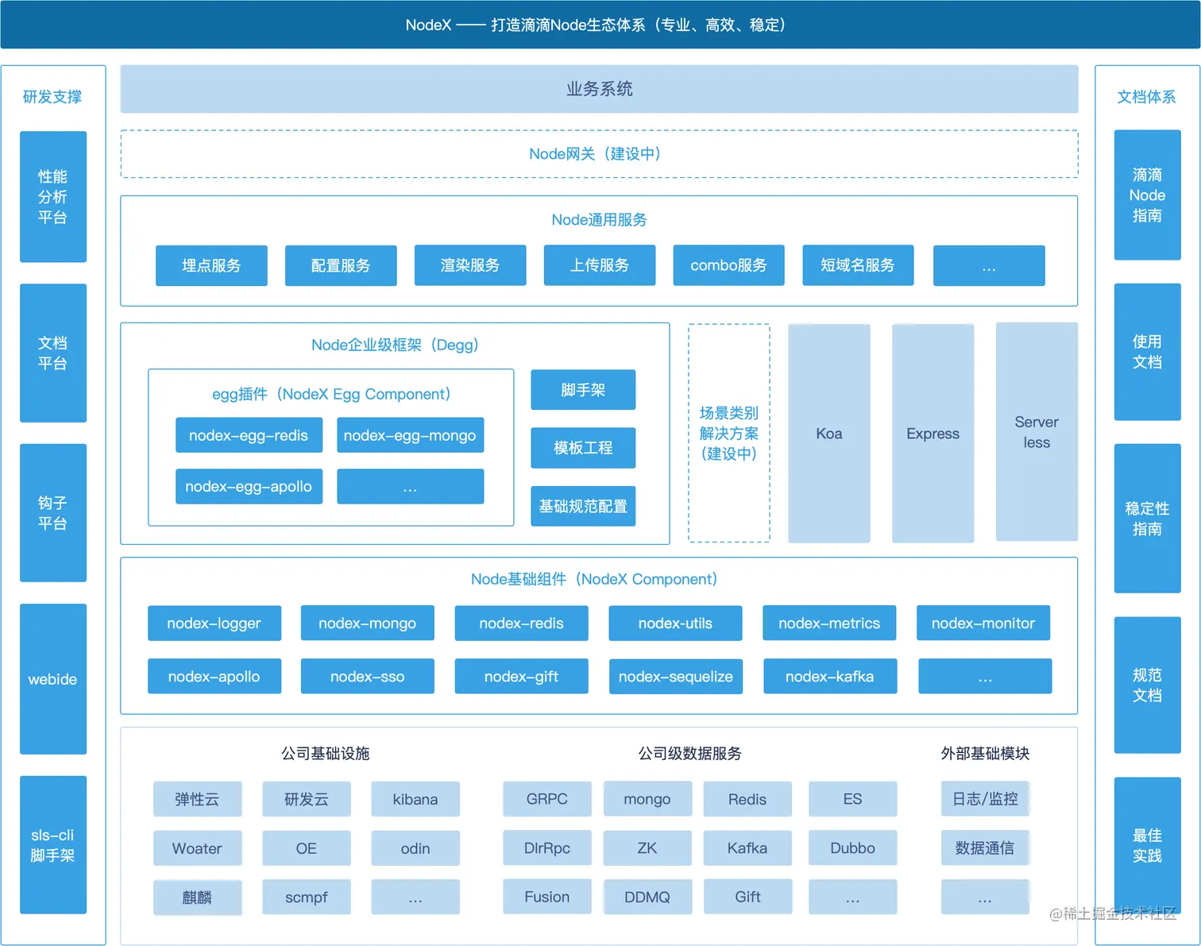Viewport: 1201px width, 946px height.
Task: Click the 钩子平台 sidebar block
Action: [53, 513]
